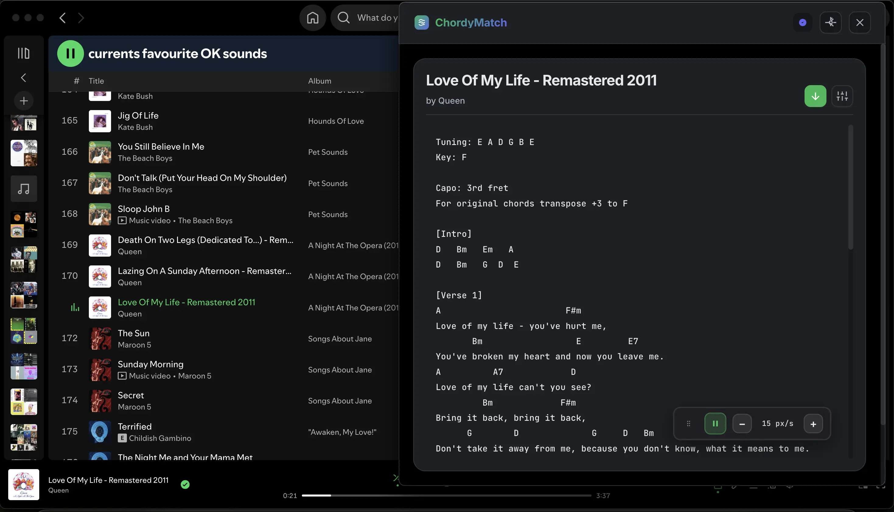Click the plus create playlist icon
Viewport: 894px width, 512px height.
(23, 101)
